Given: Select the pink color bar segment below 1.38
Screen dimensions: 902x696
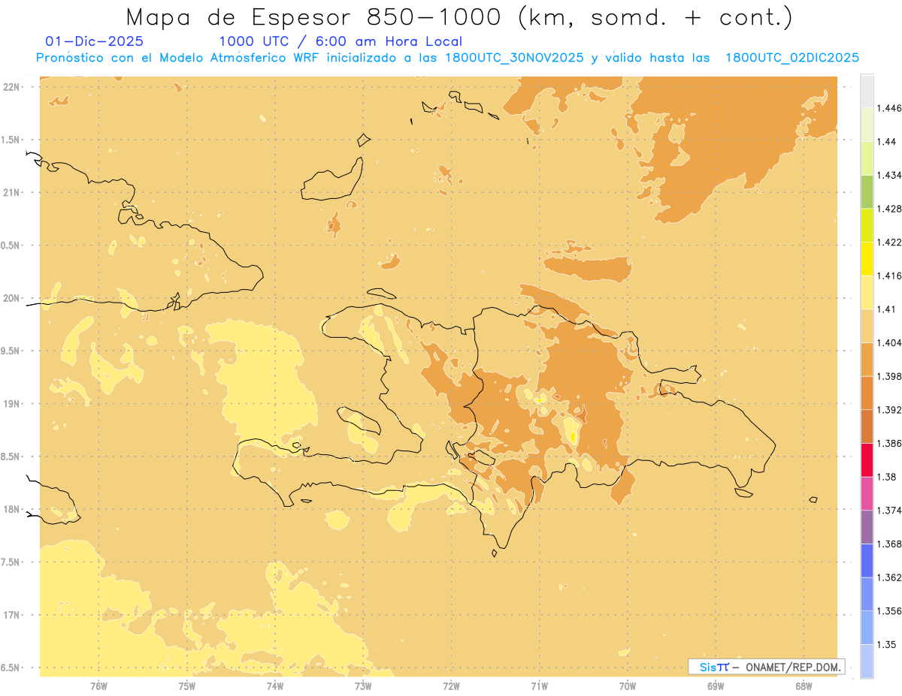Looking at the screenshot, I should coord(867,493).
